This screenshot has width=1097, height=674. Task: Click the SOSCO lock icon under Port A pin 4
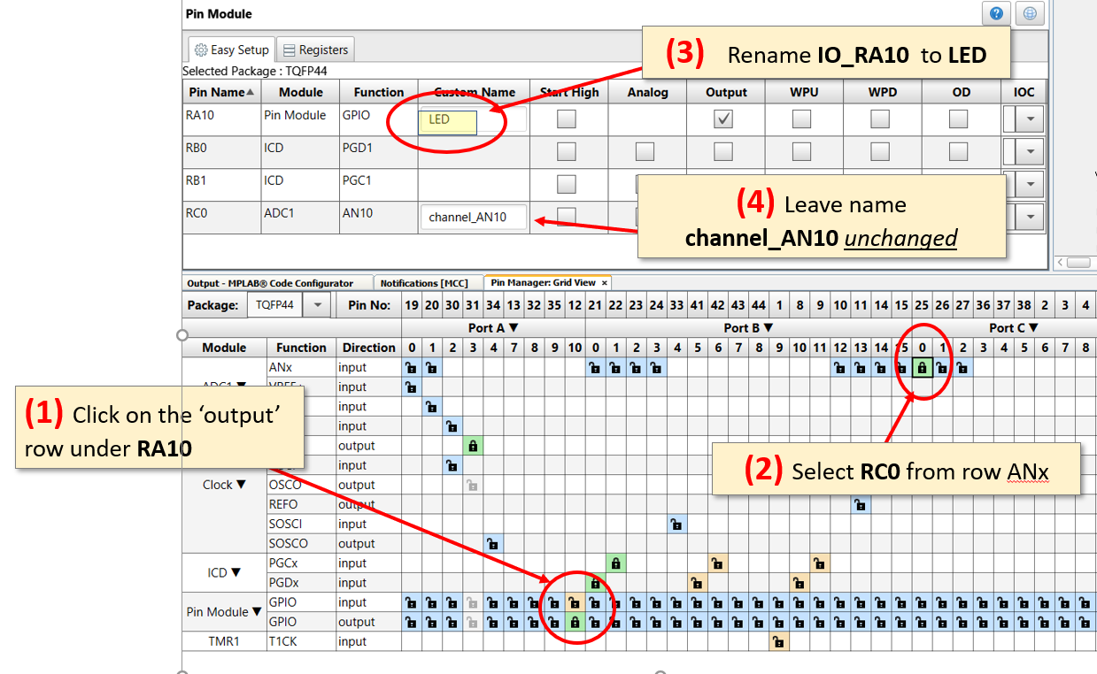tap(492, 544)
